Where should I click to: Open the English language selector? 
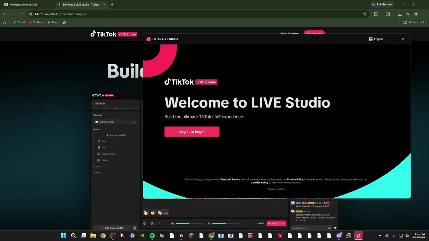pos(376,39)
